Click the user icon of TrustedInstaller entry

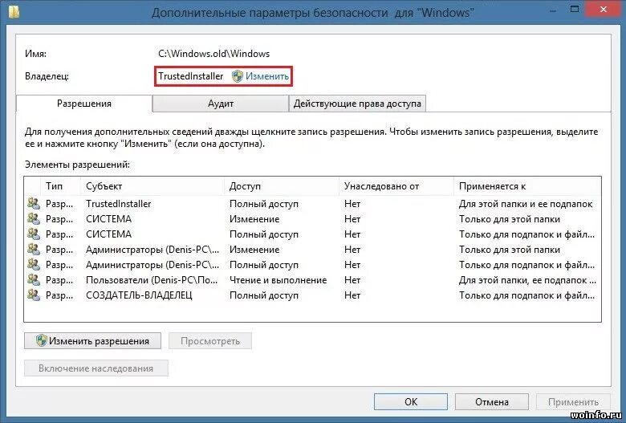point(34,204)
